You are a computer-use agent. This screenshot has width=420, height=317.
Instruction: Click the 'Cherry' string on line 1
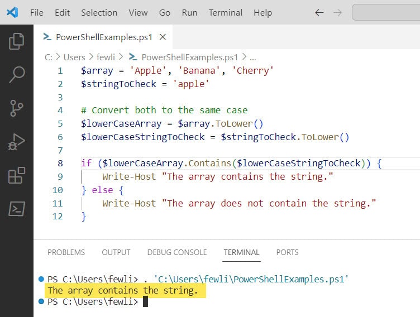pos(252,71)
